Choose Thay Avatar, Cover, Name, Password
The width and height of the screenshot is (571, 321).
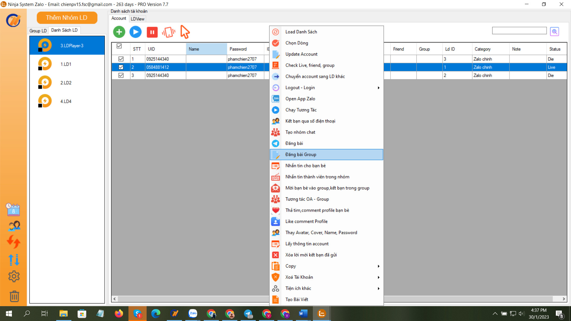pyautogui.click(x=327, y=232)
